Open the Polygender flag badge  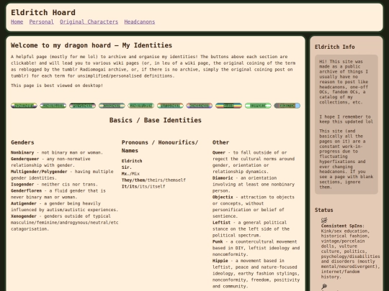click(x=82, y=106)
